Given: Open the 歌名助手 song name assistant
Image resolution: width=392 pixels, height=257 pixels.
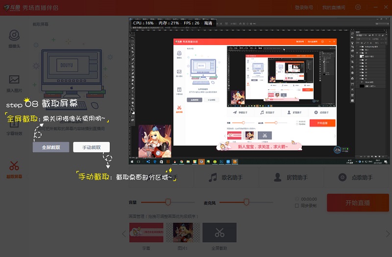Looking at the screenshot, I should point(226,178).
